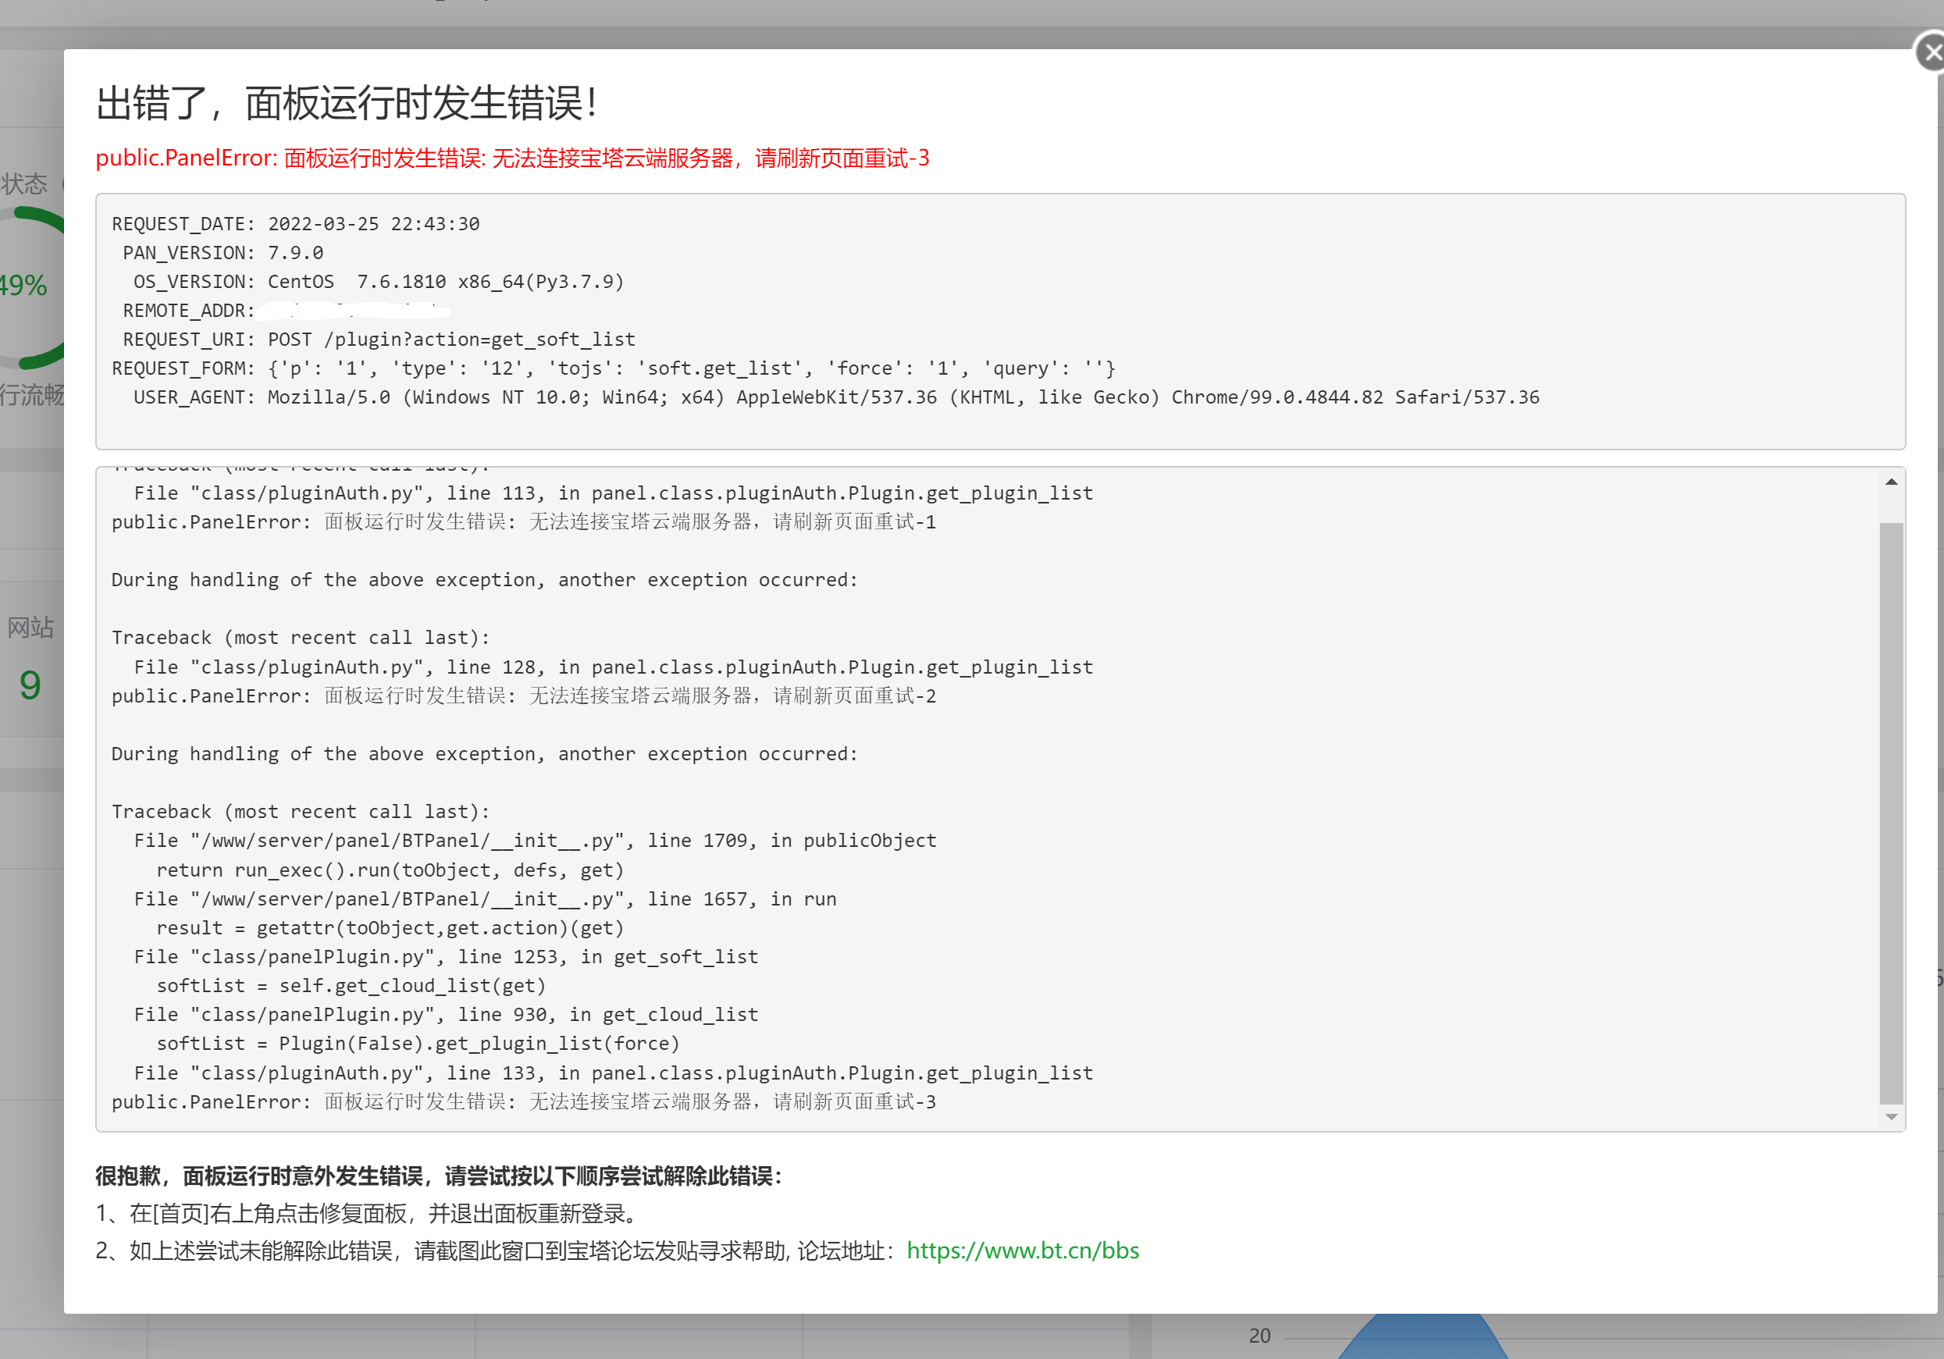This screenshot has height=1359, width=1944.
Task: Click panelPlugin.py line 930 get_cloud_list row
Action: (447, 1015)
